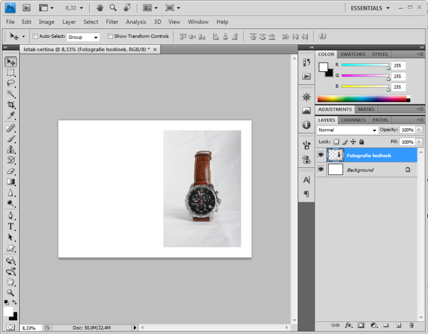Select the Lasso tool
The image size is (428, 334).
11,83
